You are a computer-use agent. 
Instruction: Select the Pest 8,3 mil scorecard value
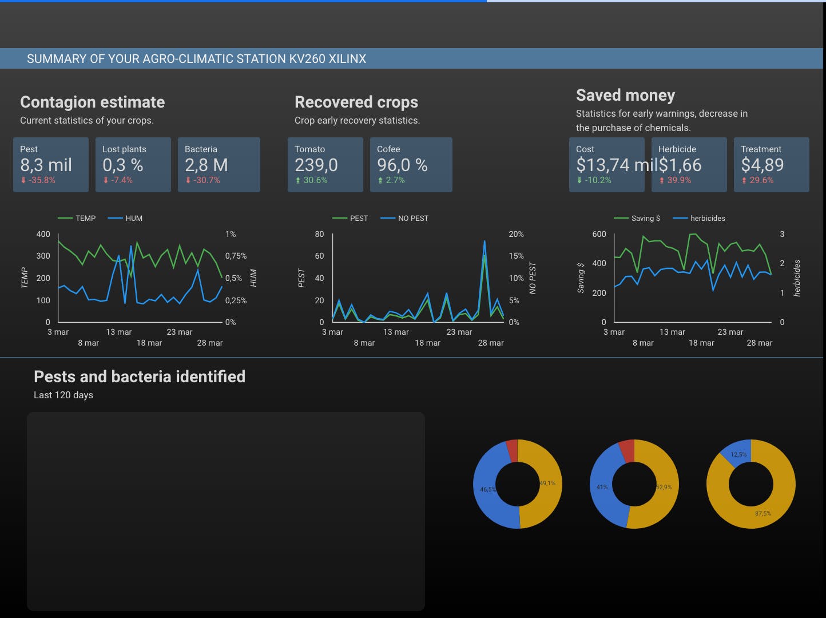46,165
